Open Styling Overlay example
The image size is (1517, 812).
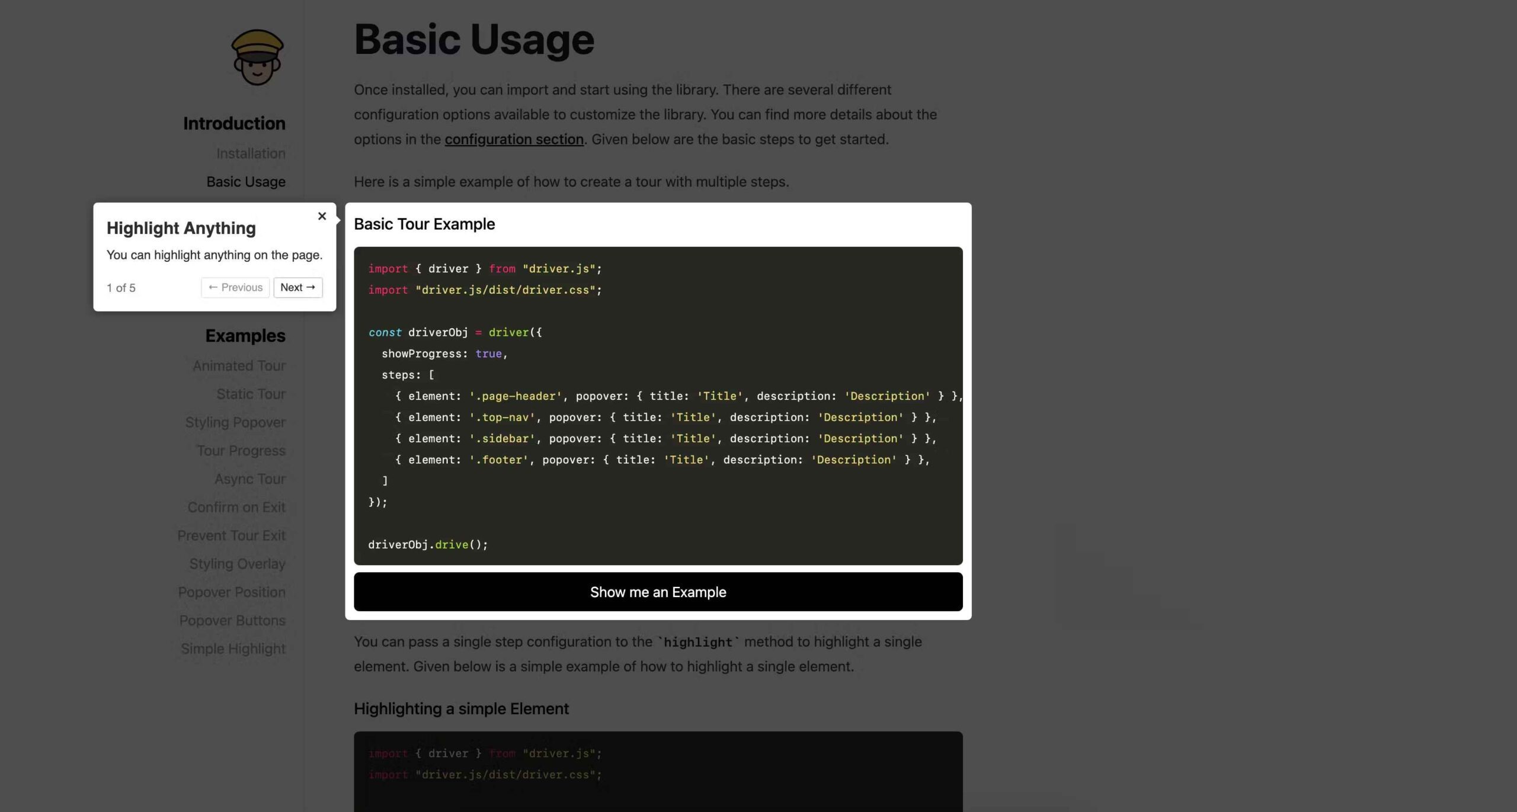point(237,564)
